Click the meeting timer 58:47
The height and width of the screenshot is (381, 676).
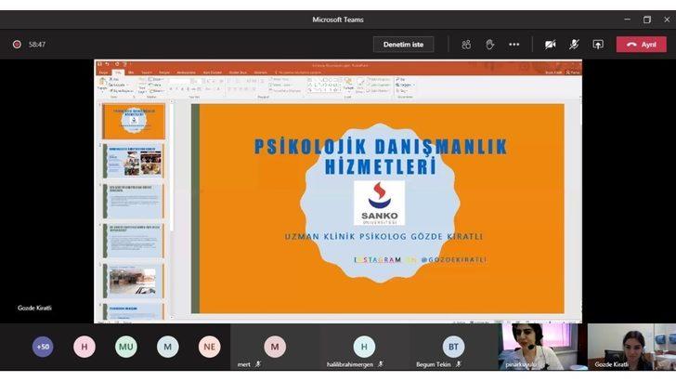[37, 45]
